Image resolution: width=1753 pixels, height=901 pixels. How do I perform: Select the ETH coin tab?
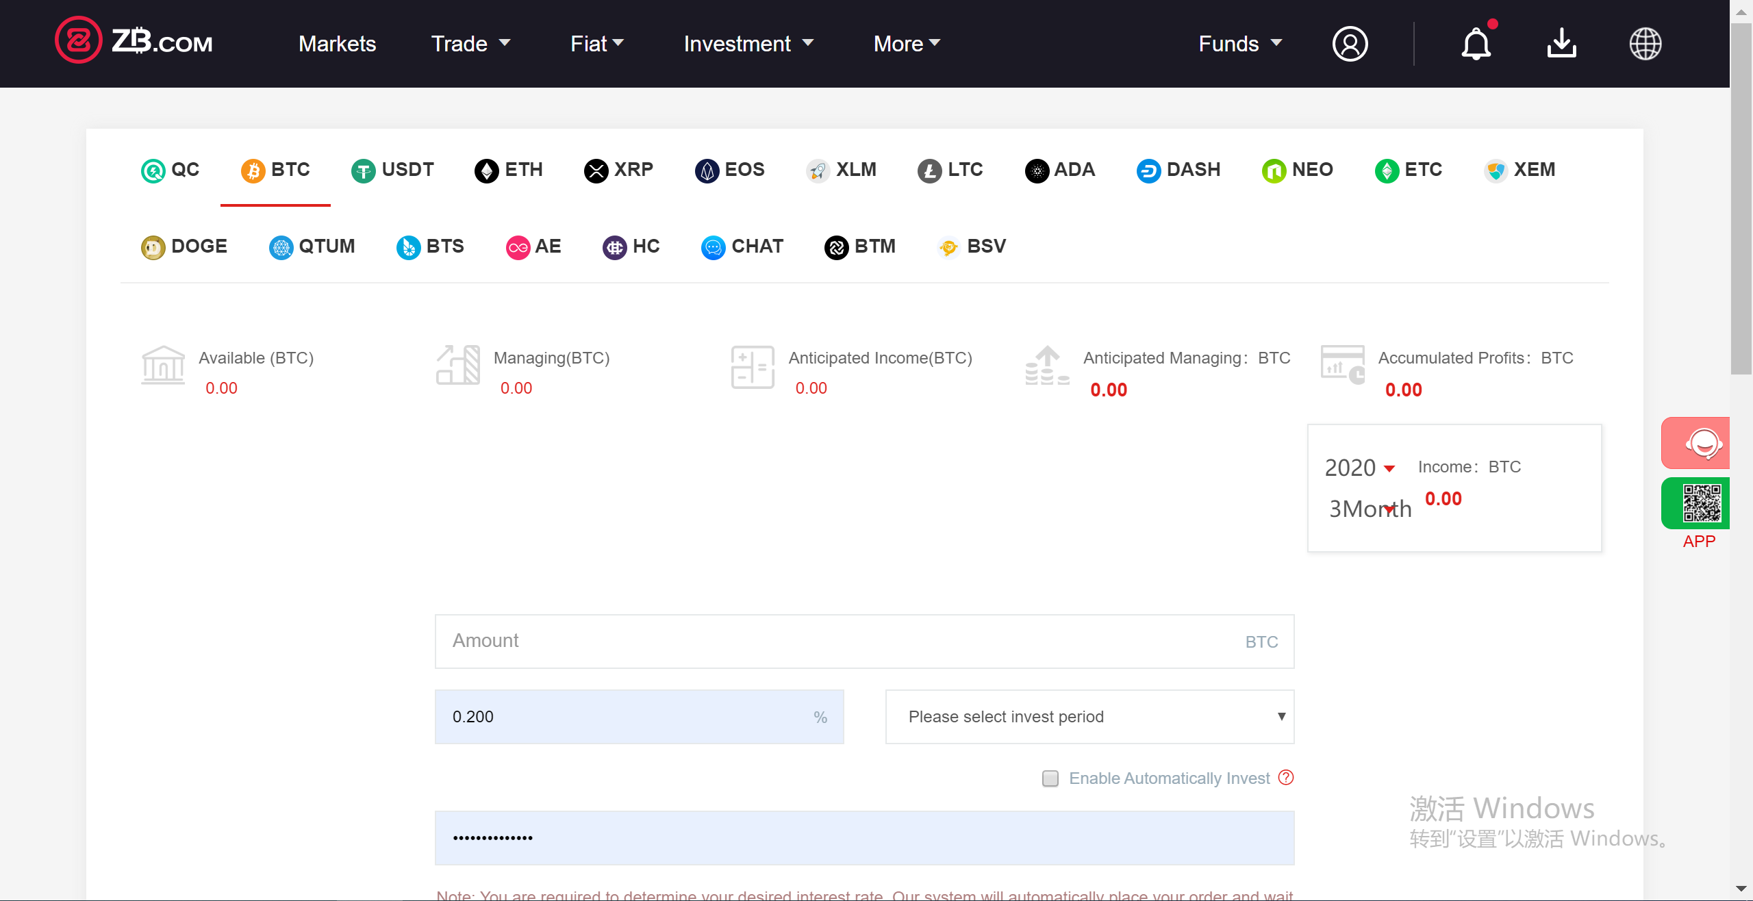point(509,170)
